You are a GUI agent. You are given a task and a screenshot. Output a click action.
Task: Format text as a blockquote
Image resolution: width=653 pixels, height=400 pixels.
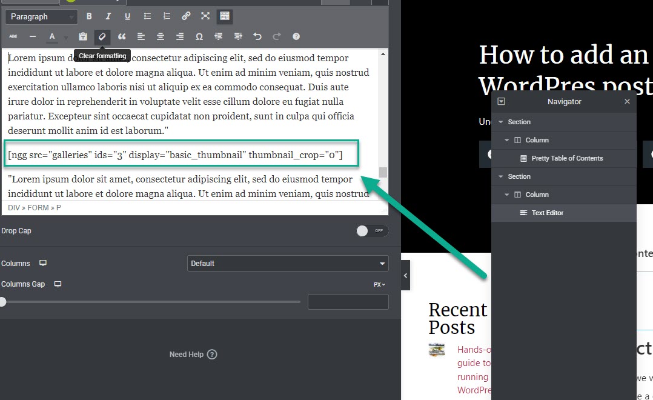pyautogui.click(x=121, y=36)
